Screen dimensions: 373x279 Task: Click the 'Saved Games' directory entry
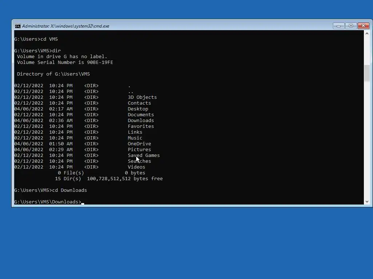pos(144,155)
